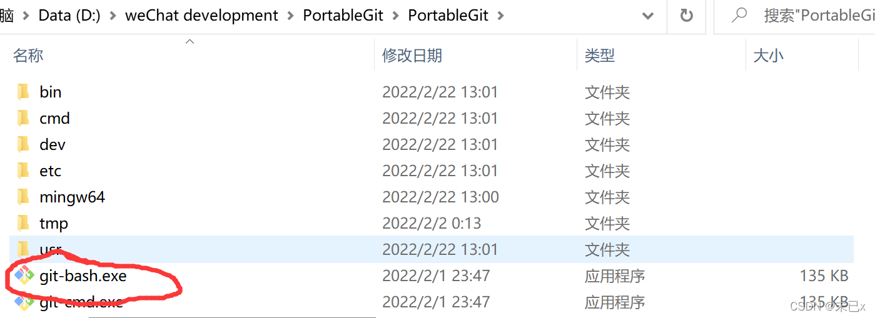
Task: Click the git-bash.exe application icon
Action: point(24,276)
